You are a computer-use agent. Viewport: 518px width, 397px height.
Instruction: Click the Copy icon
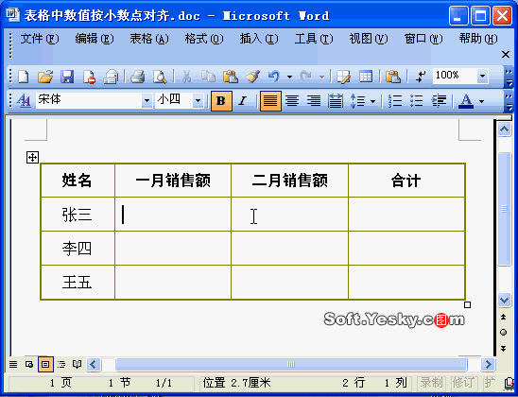209,77
